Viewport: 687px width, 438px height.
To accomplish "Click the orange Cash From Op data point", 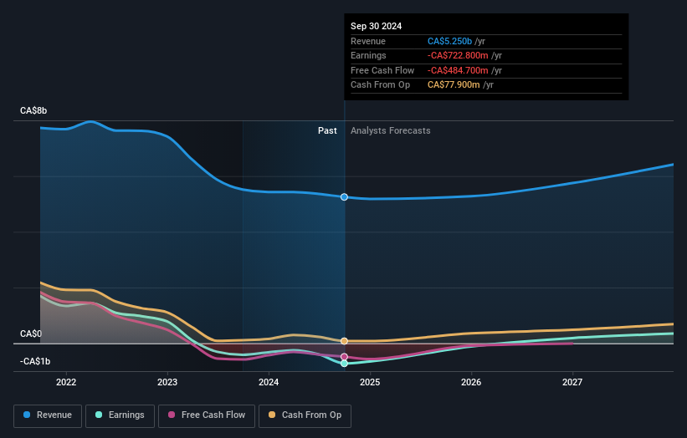I will click(x=345, y=341).
